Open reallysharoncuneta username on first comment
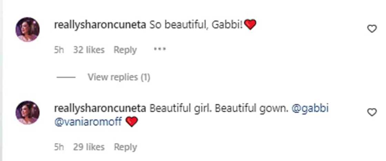Screen dimensions: 386x161 (x=100, y=25)
